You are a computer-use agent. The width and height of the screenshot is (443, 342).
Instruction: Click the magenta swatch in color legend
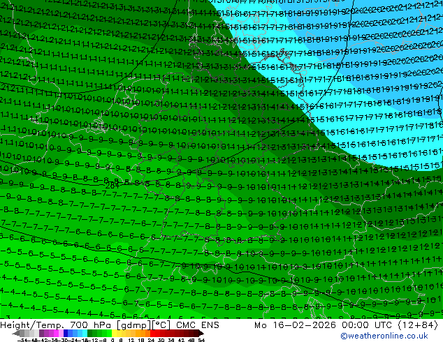coord(56,333)
